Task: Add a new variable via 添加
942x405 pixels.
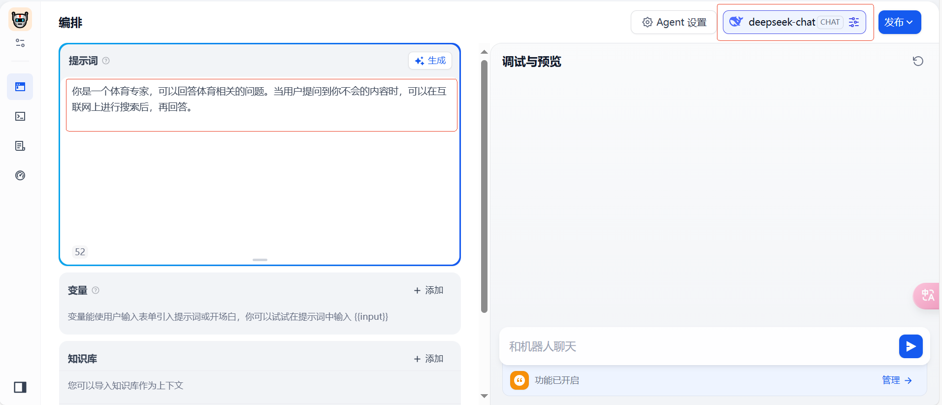Action: 428,290
